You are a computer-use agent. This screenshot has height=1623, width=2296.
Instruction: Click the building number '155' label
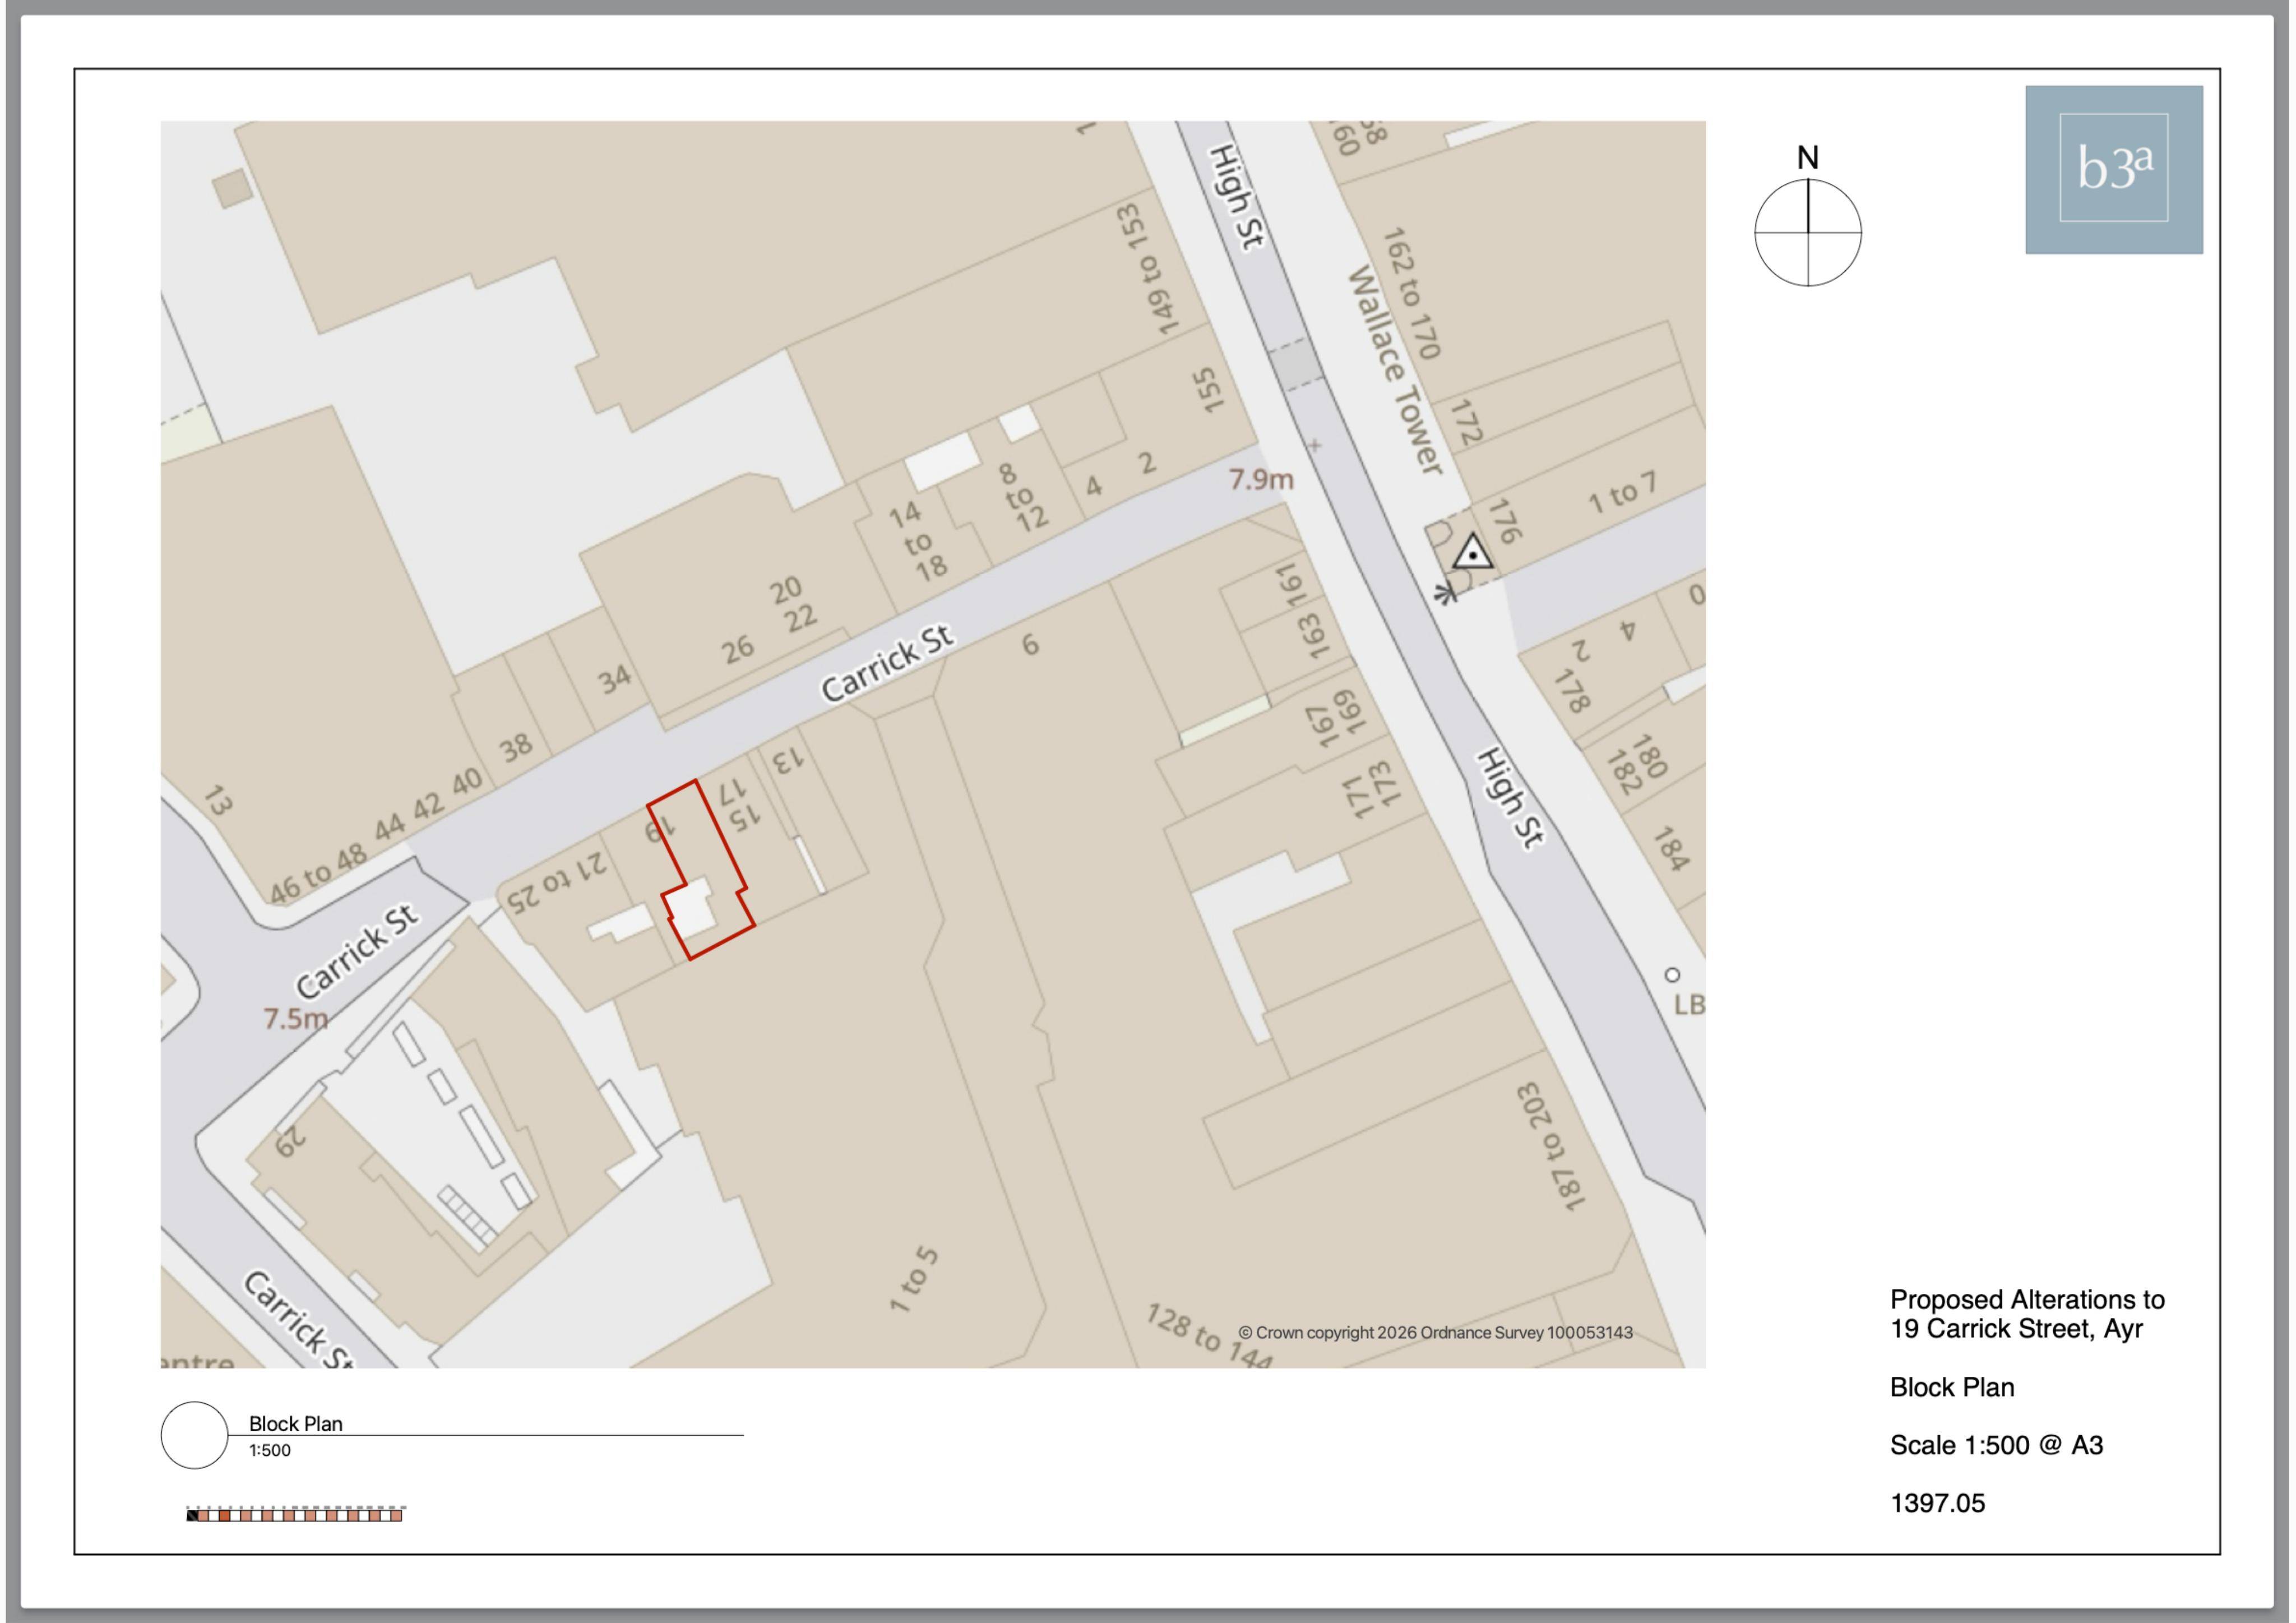[x=1208, y=390]
